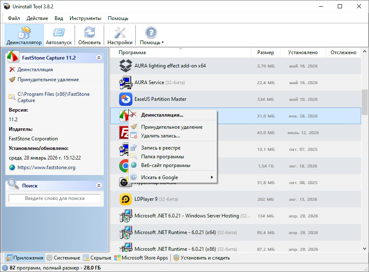
Task: Open C:\Program Files (x86)\FastStone Capture folder link
Action: coord(54,97)
